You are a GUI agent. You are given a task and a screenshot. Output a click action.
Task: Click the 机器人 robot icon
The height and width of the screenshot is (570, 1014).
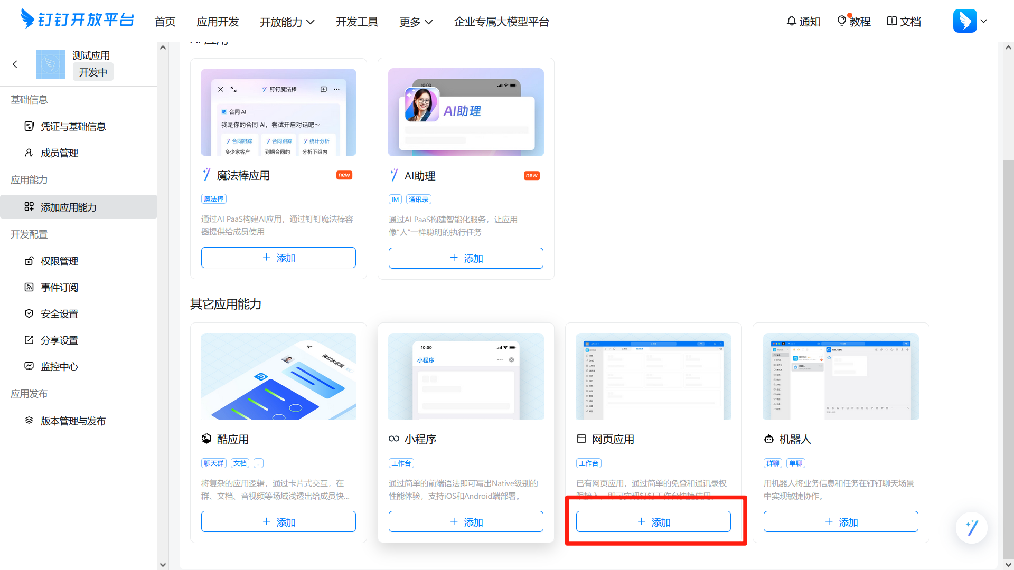tap(769, 439)
